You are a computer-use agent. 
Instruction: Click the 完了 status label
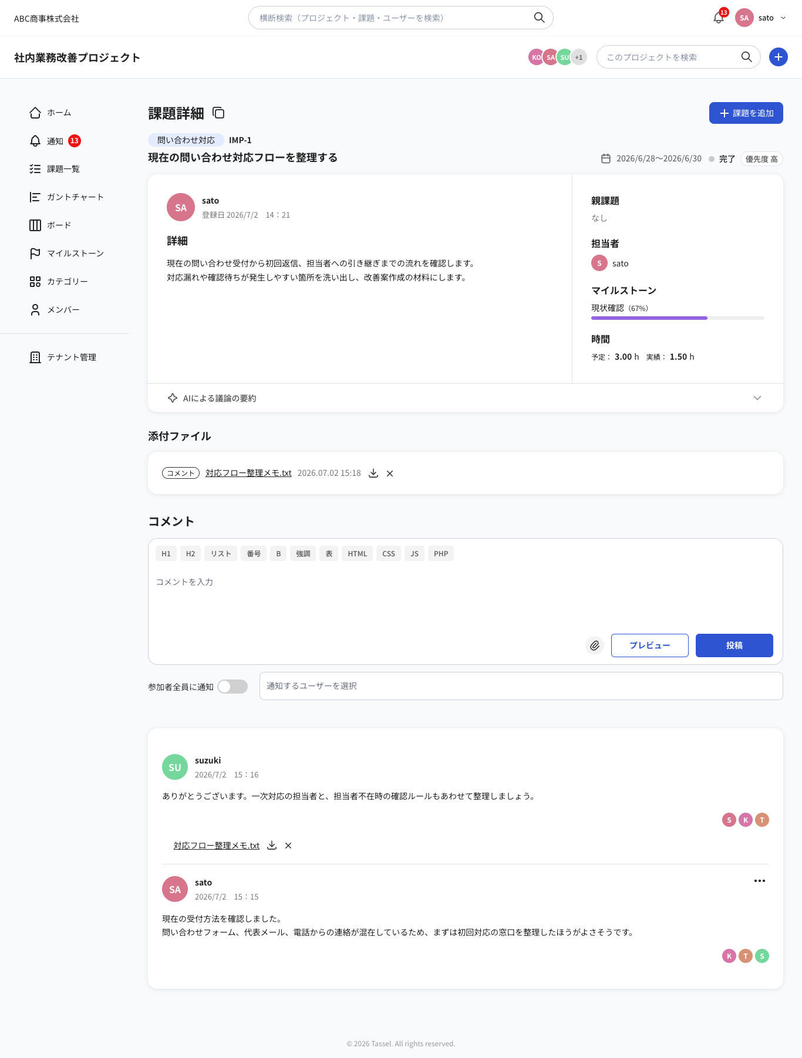(727, 159)
